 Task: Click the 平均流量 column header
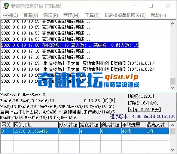coord(134,125)
